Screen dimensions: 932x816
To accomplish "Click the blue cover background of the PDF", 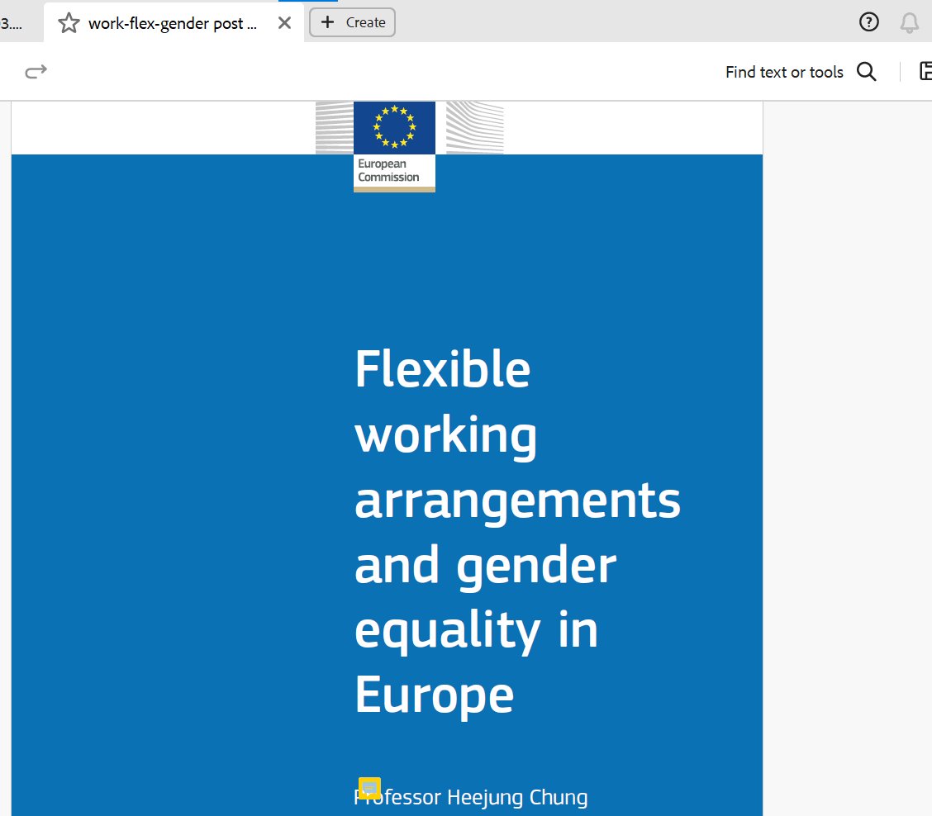I will click(165, 330).
